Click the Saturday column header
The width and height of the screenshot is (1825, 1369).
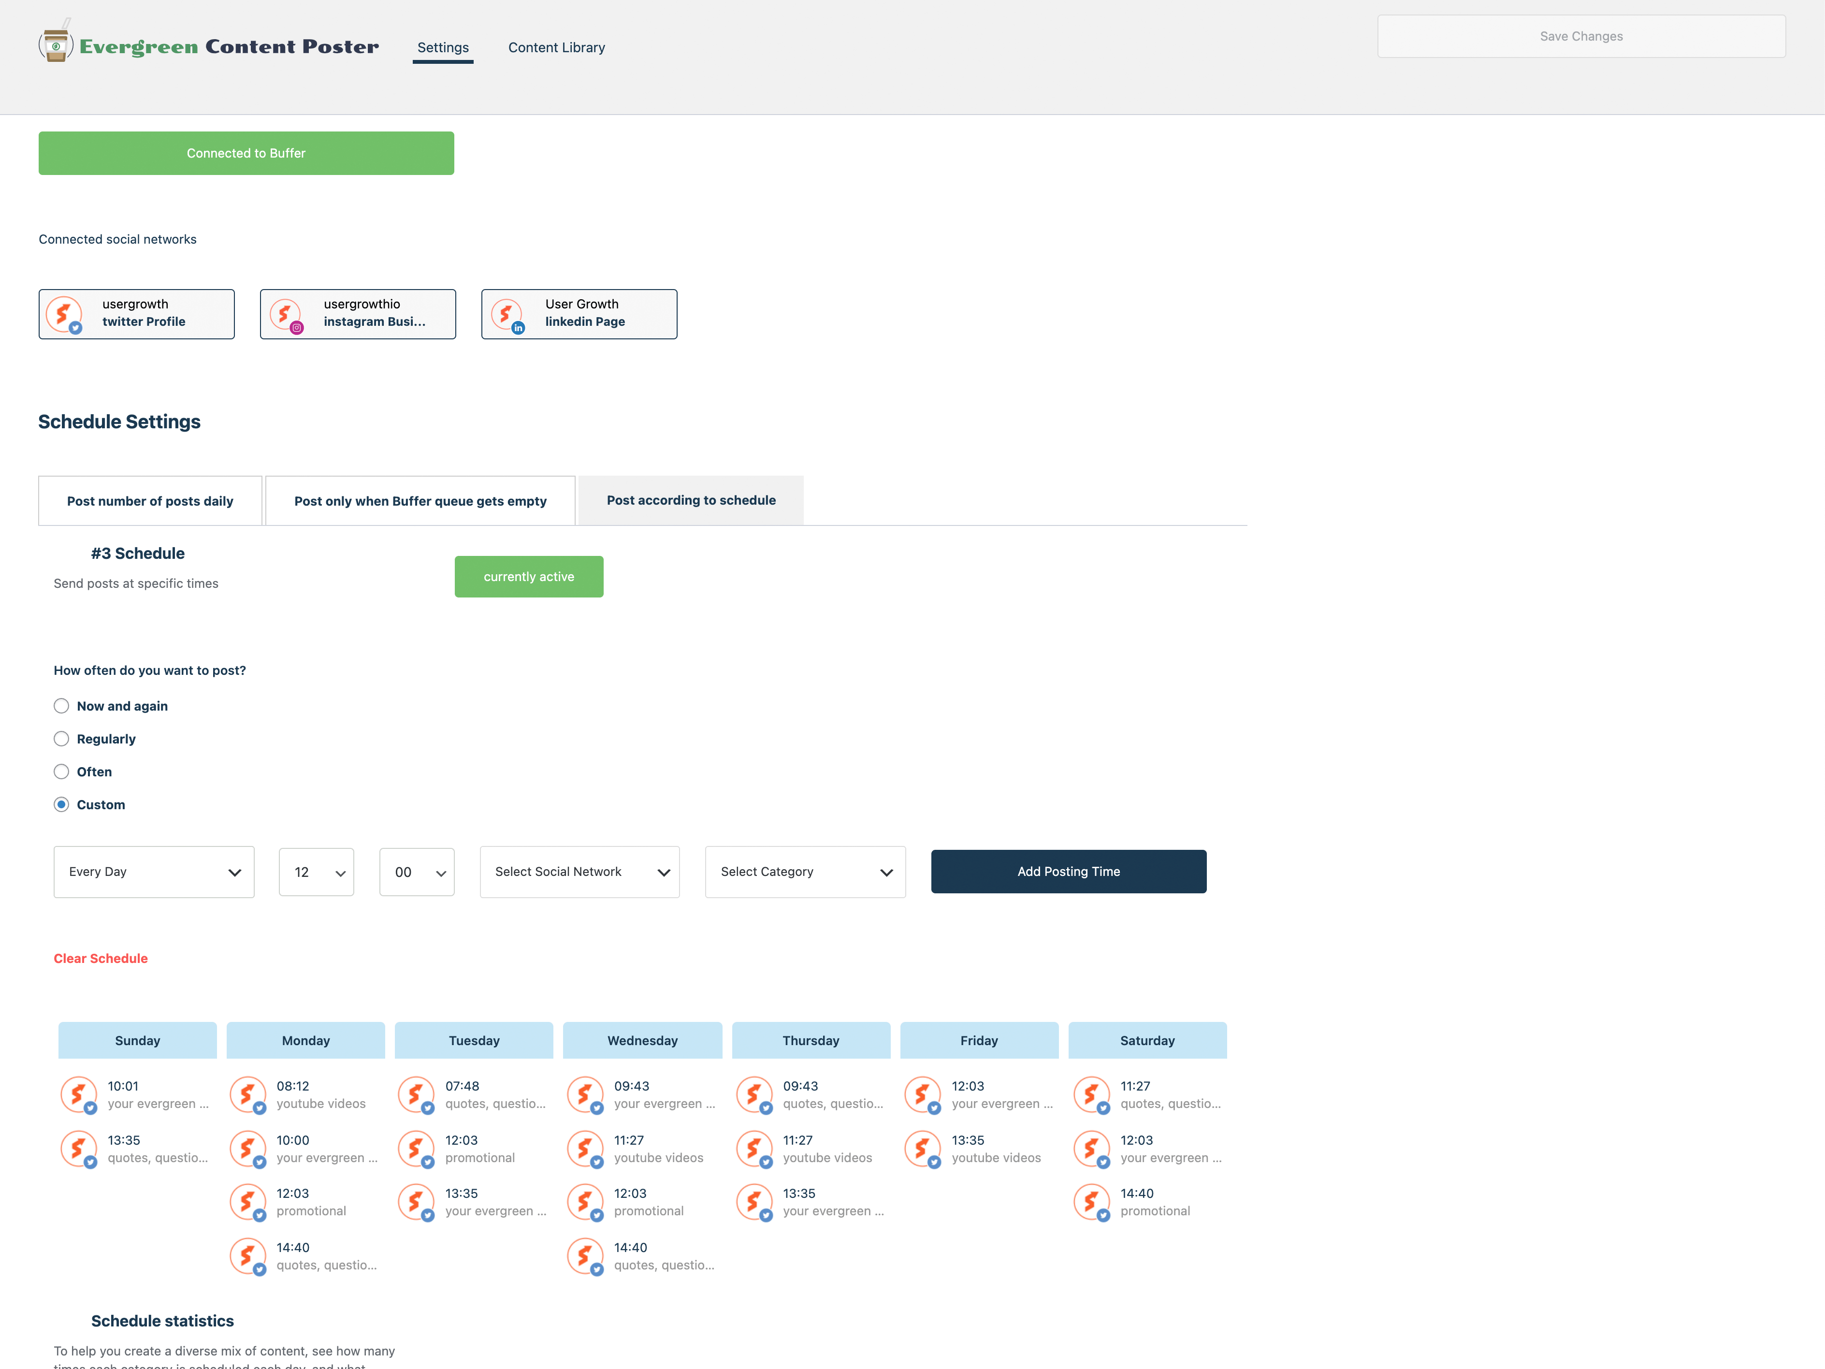pyautogui.click(x=1148, y=1041)
